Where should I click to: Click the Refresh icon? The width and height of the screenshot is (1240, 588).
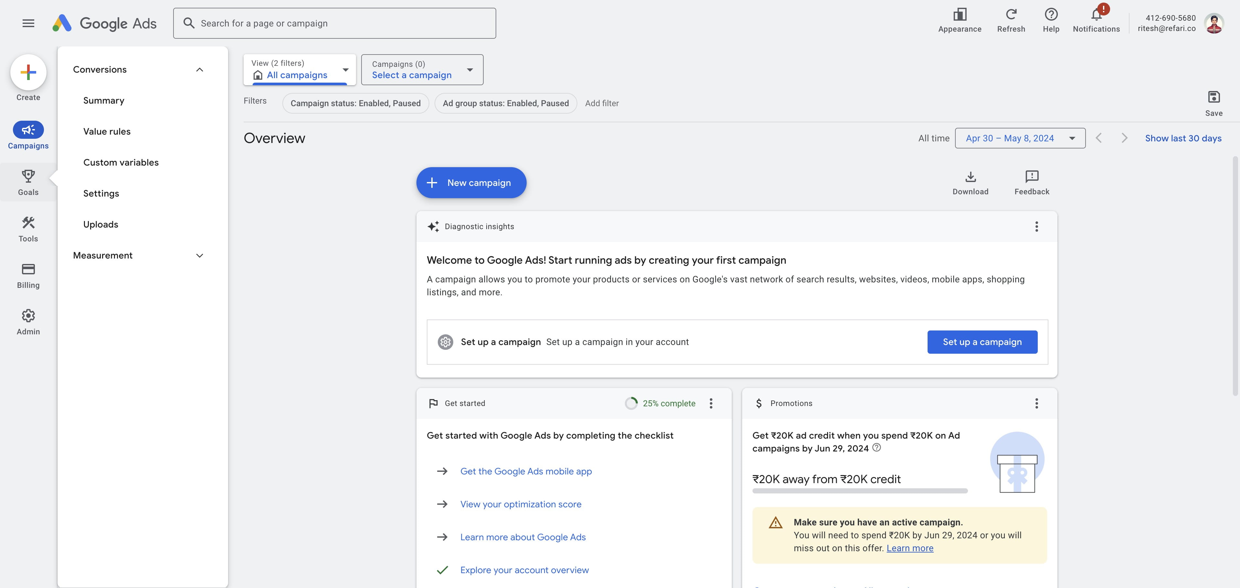(1011, 21)
